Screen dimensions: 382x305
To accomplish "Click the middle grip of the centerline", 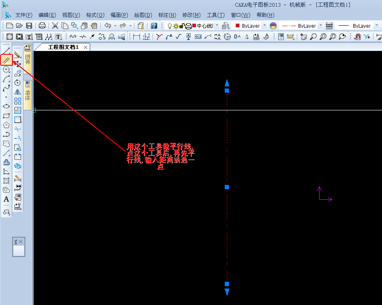I will pos(227,187).
